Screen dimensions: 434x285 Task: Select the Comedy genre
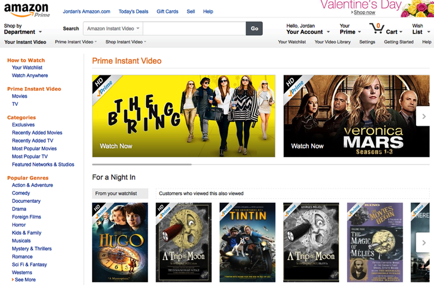(21, 193)
